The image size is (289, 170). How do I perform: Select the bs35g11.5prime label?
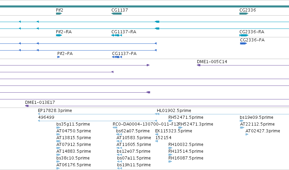[x=73, y=124]
